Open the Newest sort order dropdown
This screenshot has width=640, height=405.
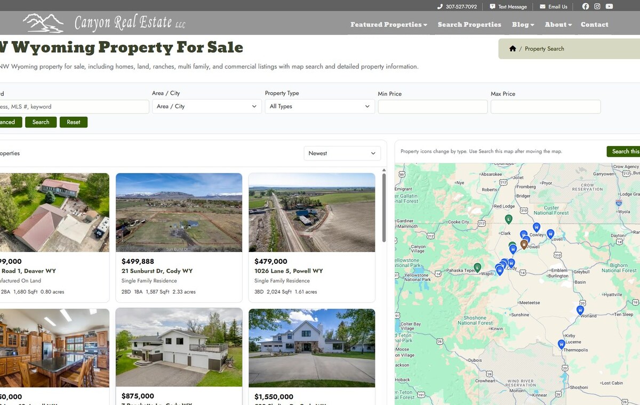pos(342,153)
